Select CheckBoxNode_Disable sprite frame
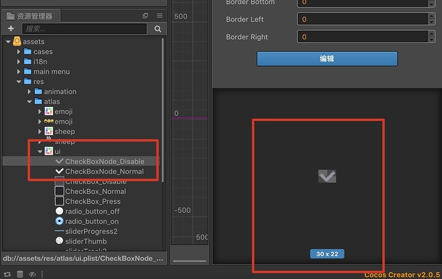Screen dimensions: 442x279 pyautogui.click(x=104, y=161)
